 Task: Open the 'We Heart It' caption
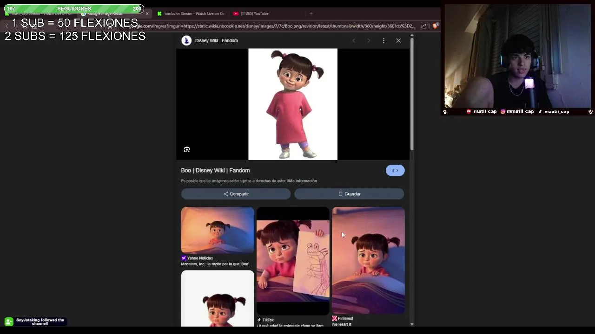coord(342,324)
